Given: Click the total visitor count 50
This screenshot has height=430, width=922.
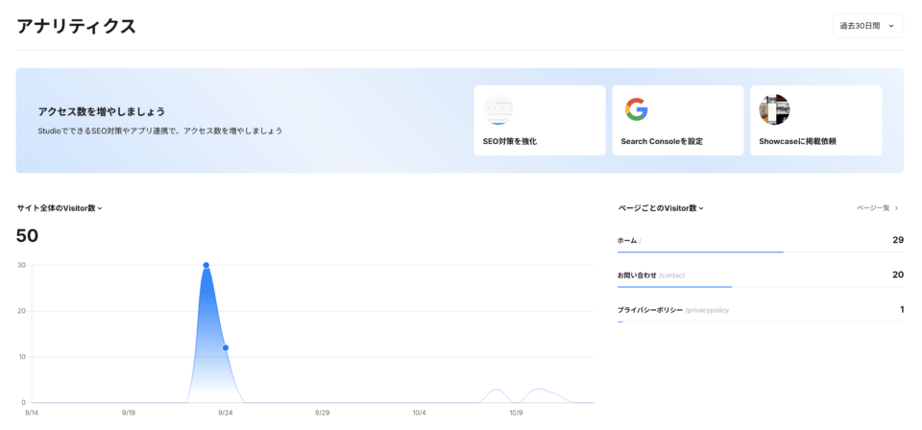Looking at the screenshot, I should pyautogui.click(x=28, y=236).
